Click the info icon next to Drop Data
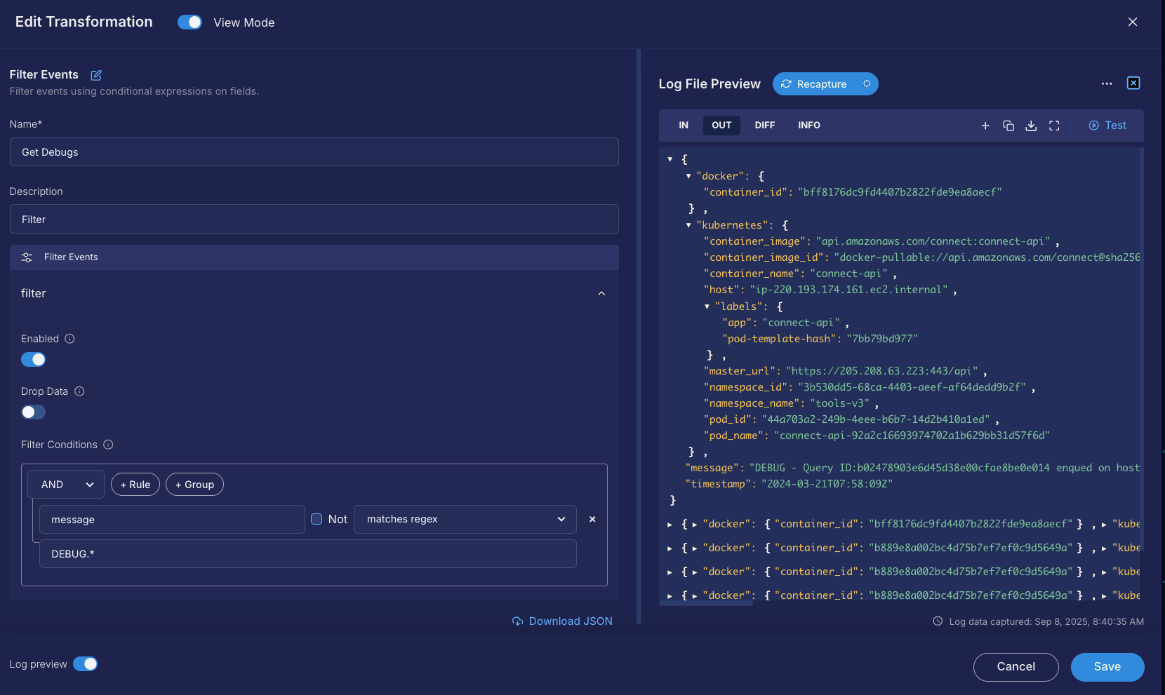Screen dimensions: 1165x695 79,391
